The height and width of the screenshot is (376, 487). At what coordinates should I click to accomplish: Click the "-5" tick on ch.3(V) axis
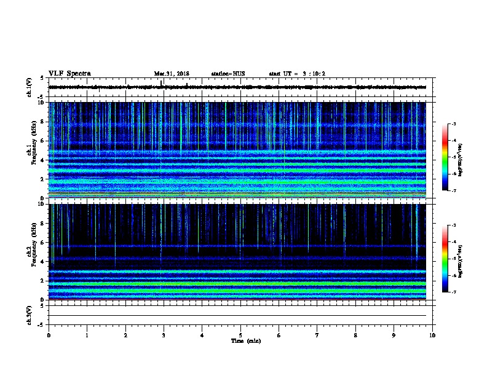(41, 325)
